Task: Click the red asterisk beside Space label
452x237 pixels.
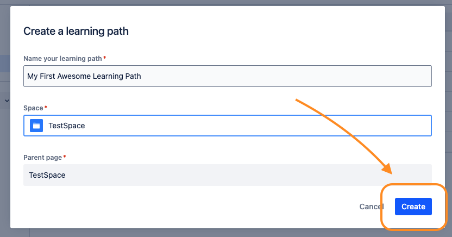Action: coord(46,107)
